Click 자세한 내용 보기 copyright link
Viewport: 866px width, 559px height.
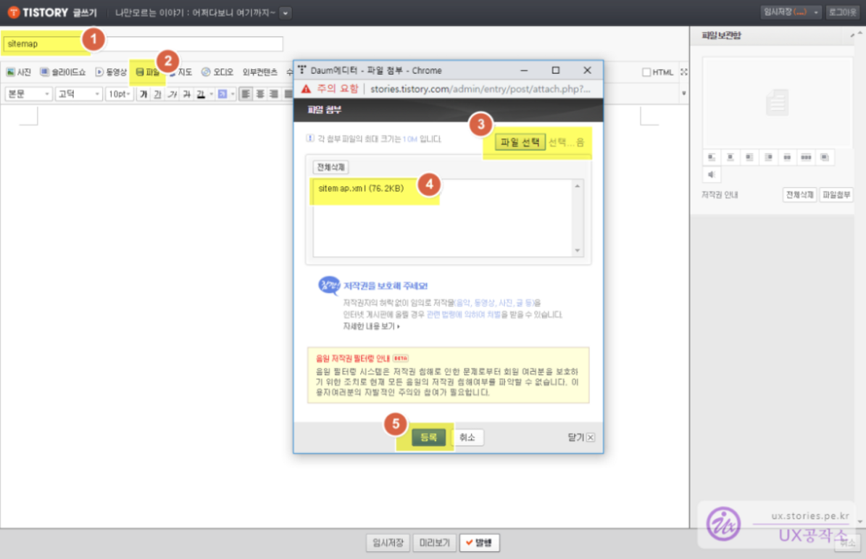click(371, 327)
